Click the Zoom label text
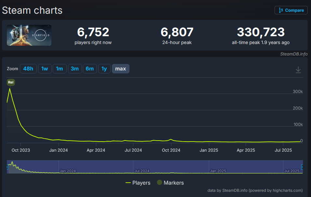Image resolution: width=311 pixels, height=197 pixels. 12,69
